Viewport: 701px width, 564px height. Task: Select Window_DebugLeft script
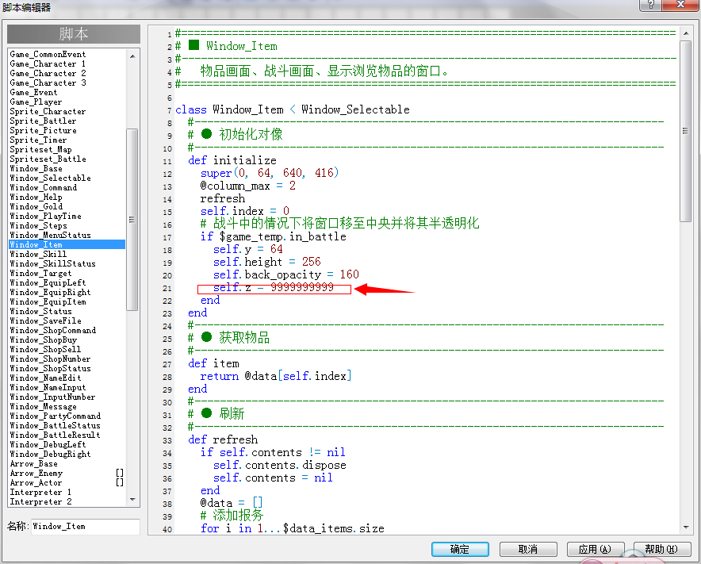click(48, 444)
